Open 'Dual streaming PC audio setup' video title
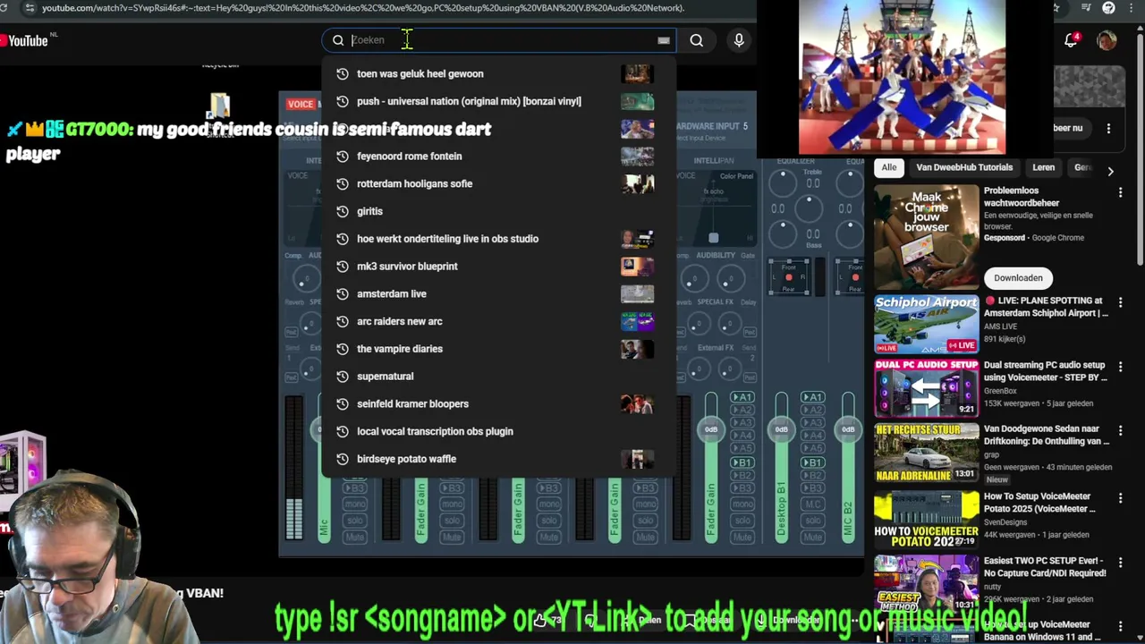 (1044, 371)
